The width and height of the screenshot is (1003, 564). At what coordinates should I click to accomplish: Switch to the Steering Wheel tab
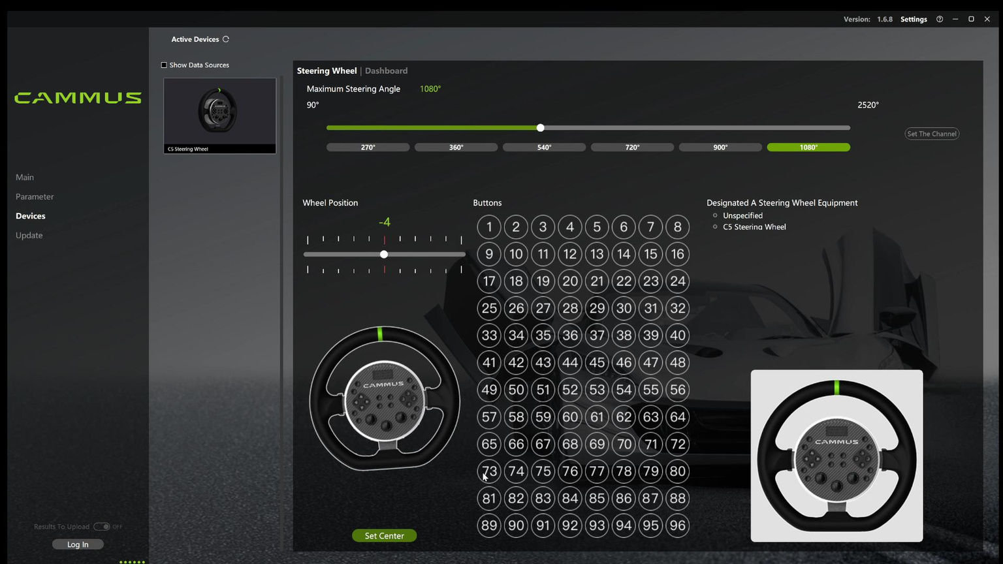pyautogui.click(x=326, y=70)
